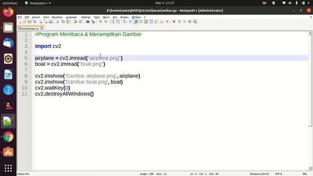Screen dimensions: 313x176
Task: Select the bacaGambar.py document tab
Action: (x=30, y=28)
